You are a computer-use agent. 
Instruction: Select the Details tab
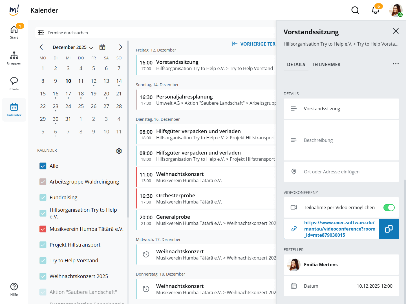pos(296,64)
